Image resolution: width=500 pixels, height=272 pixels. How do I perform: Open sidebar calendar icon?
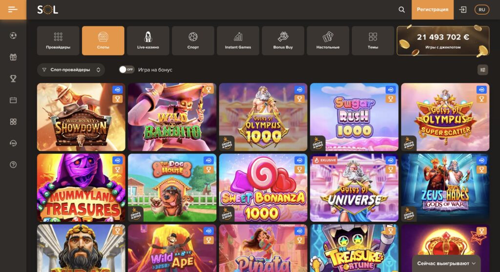[13, 100]
